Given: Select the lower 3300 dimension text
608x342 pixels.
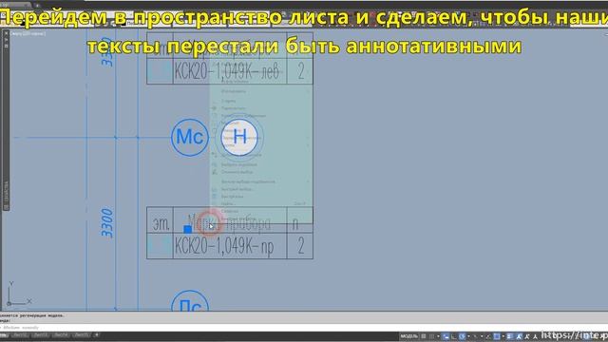Looking at the screenshot, I should [x=107, y=223].
